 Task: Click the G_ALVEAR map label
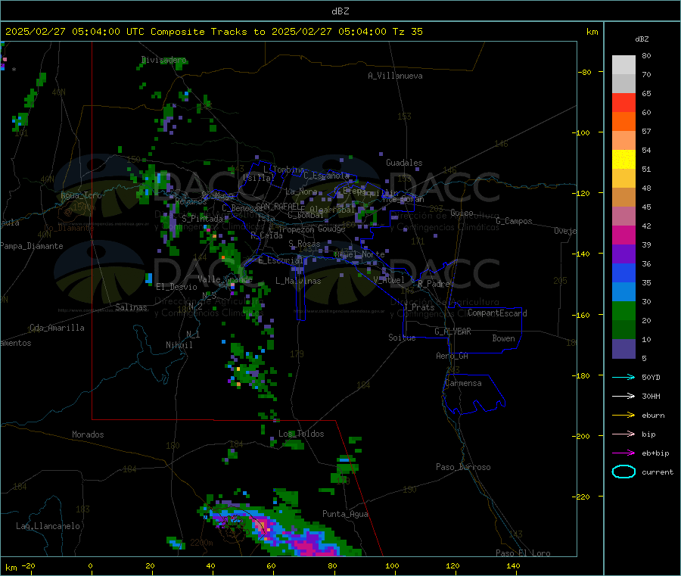(x=452, y=332)
